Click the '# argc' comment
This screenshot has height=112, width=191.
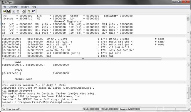tap(160, 39)
